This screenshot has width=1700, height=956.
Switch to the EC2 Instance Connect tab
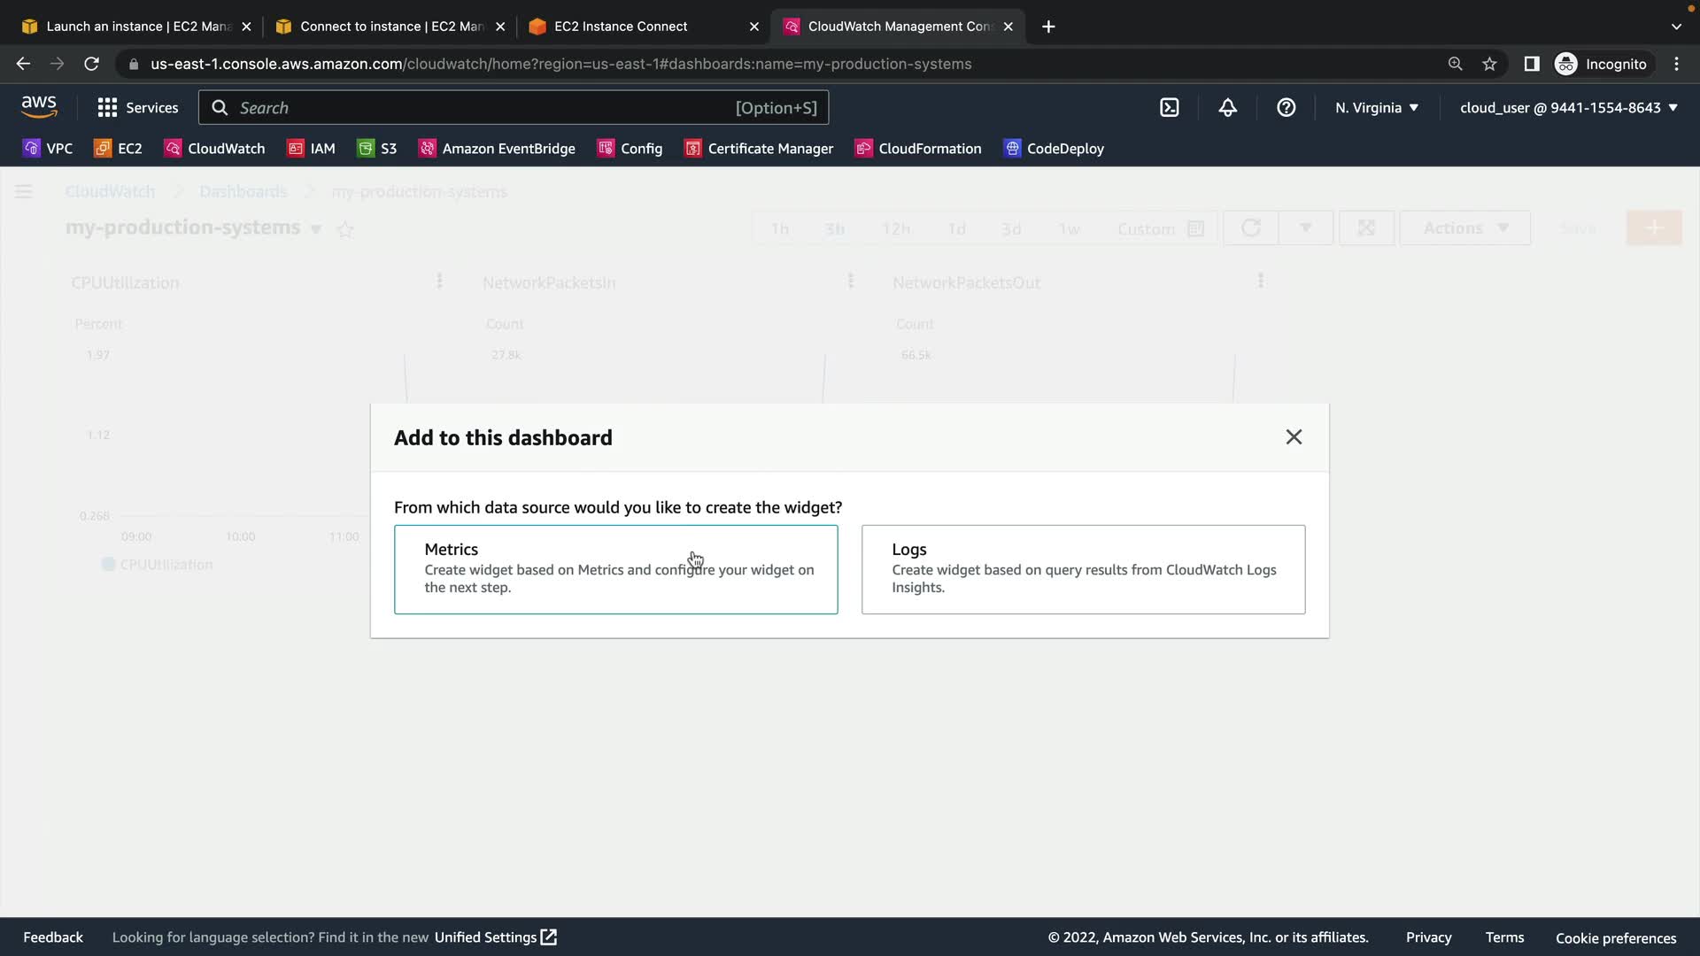coord(620,27)
